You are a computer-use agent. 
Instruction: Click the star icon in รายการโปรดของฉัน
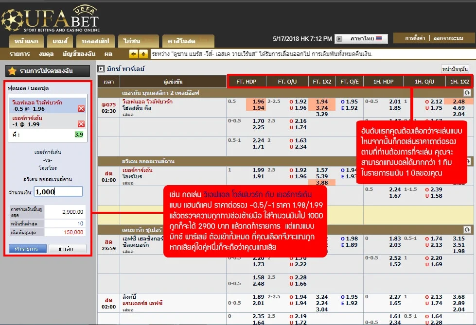point(12,71)
